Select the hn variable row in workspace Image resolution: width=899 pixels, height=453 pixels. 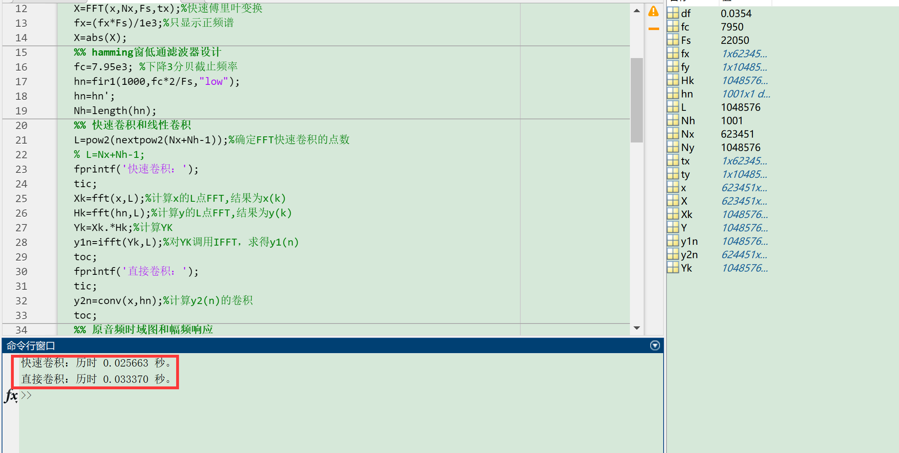pyautogui.click(x=687, y=94)
